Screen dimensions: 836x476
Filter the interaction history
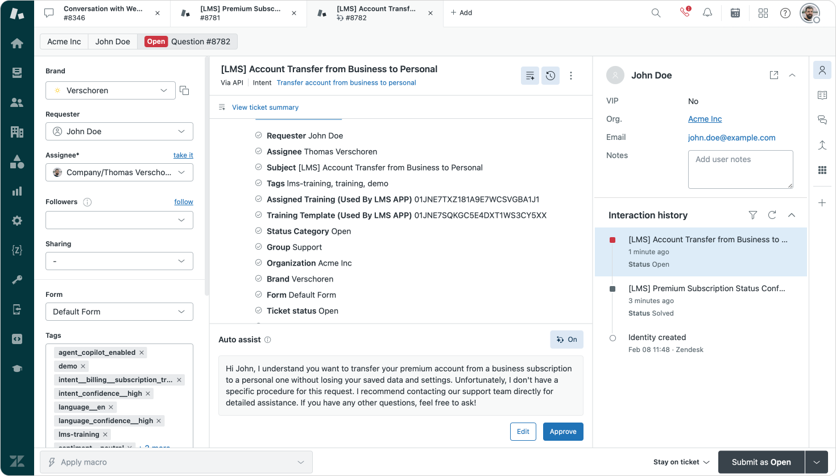point(753,215)
